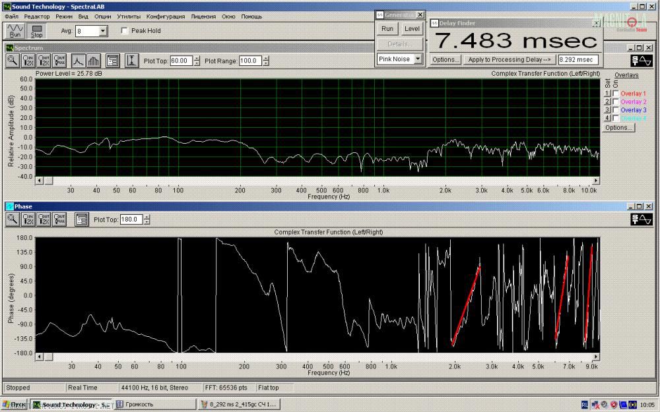
Task: Click the Phase signal source icon
Action: pyautogui.click(x=642, y=219)
